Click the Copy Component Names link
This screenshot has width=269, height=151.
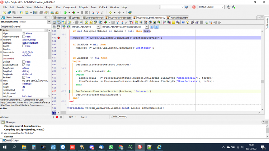tap(12, 102)
